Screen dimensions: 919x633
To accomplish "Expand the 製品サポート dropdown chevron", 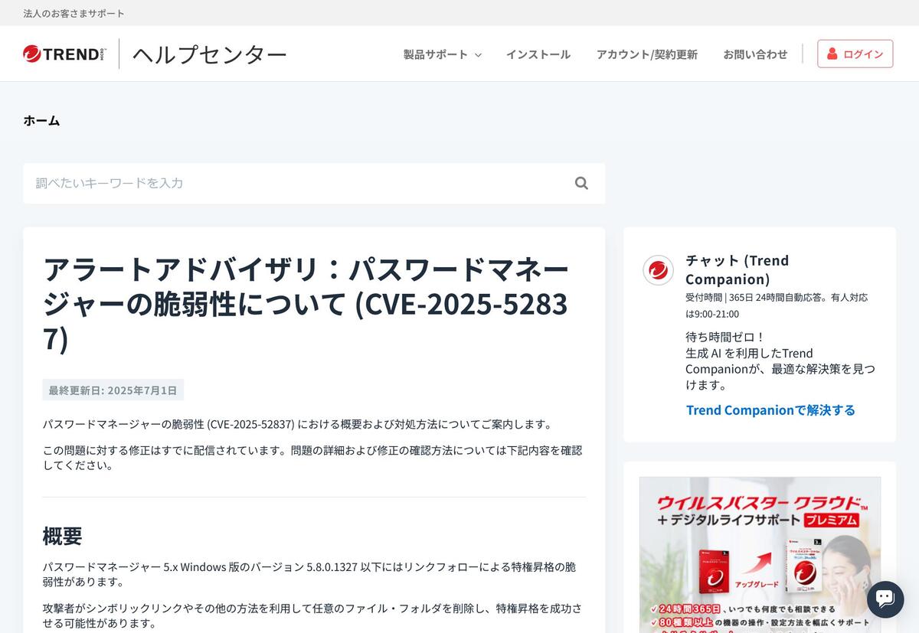I will pos(478,55).
